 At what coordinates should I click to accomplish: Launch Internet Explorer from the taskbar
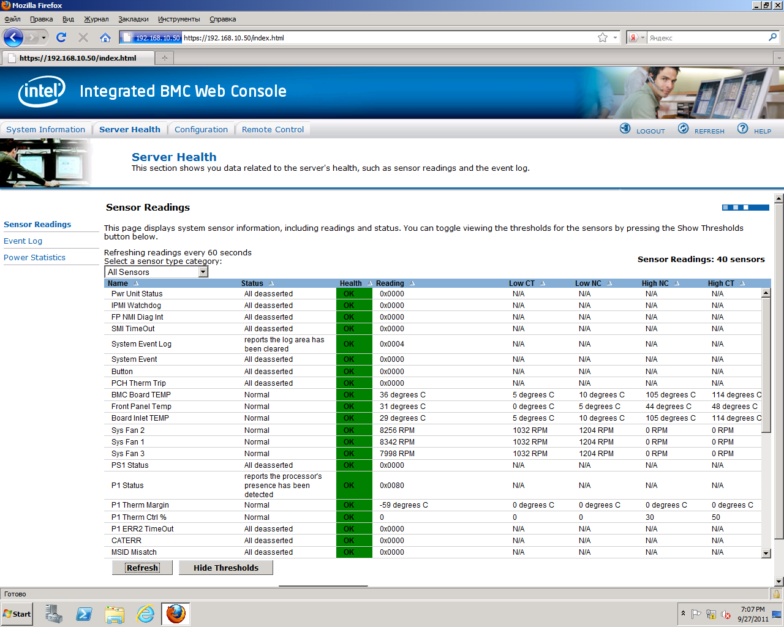point(146,614)
